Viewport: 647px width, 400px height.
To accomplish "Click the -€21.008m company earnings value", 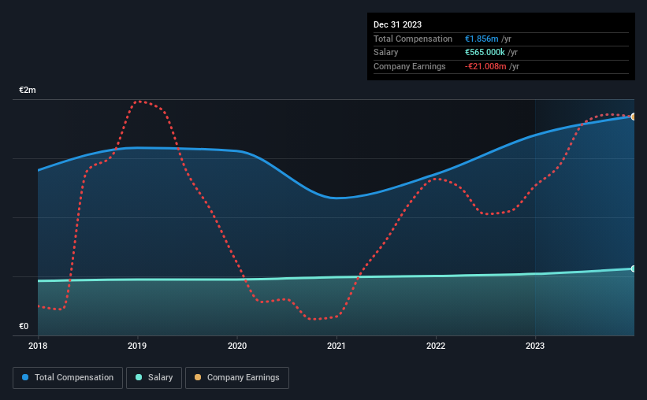I will tap(485, 66).
